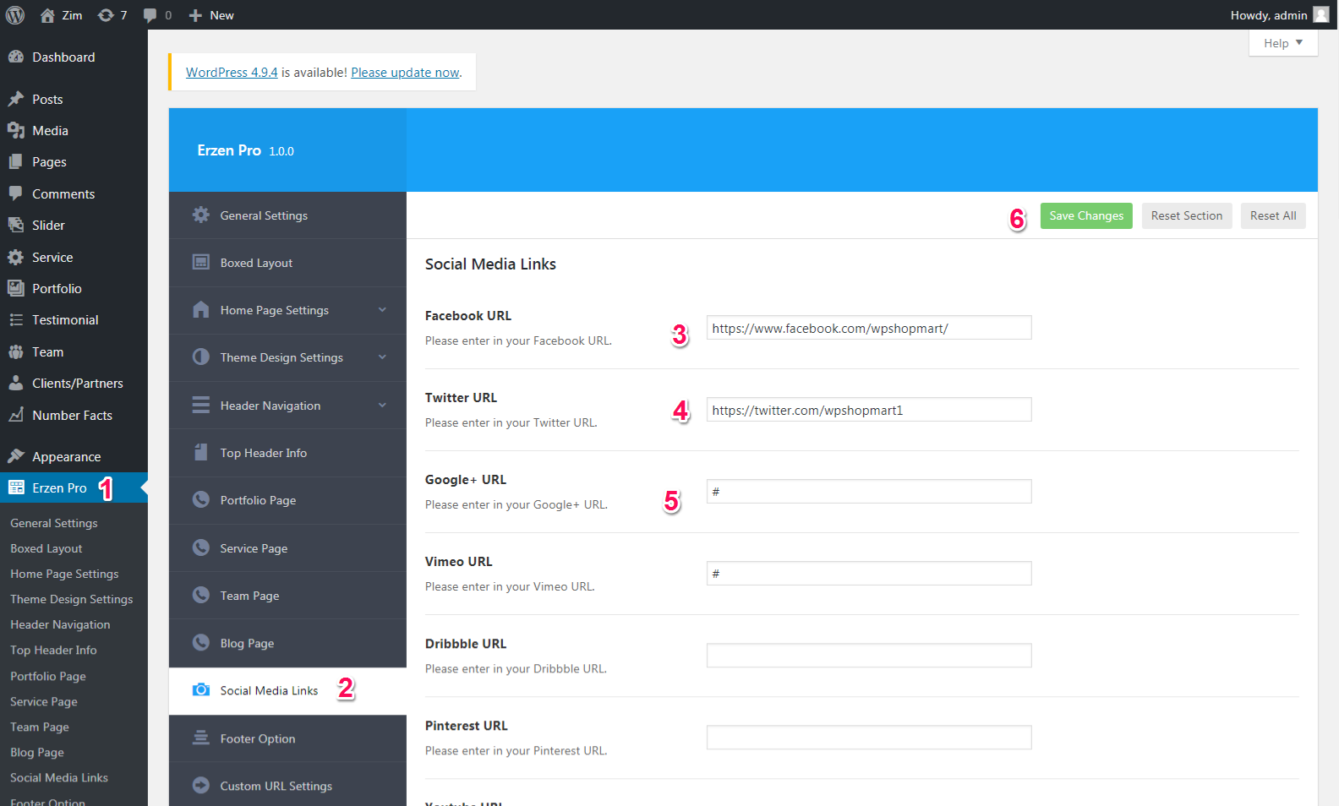Open Social Media Links submenu link

click(59, 777)
